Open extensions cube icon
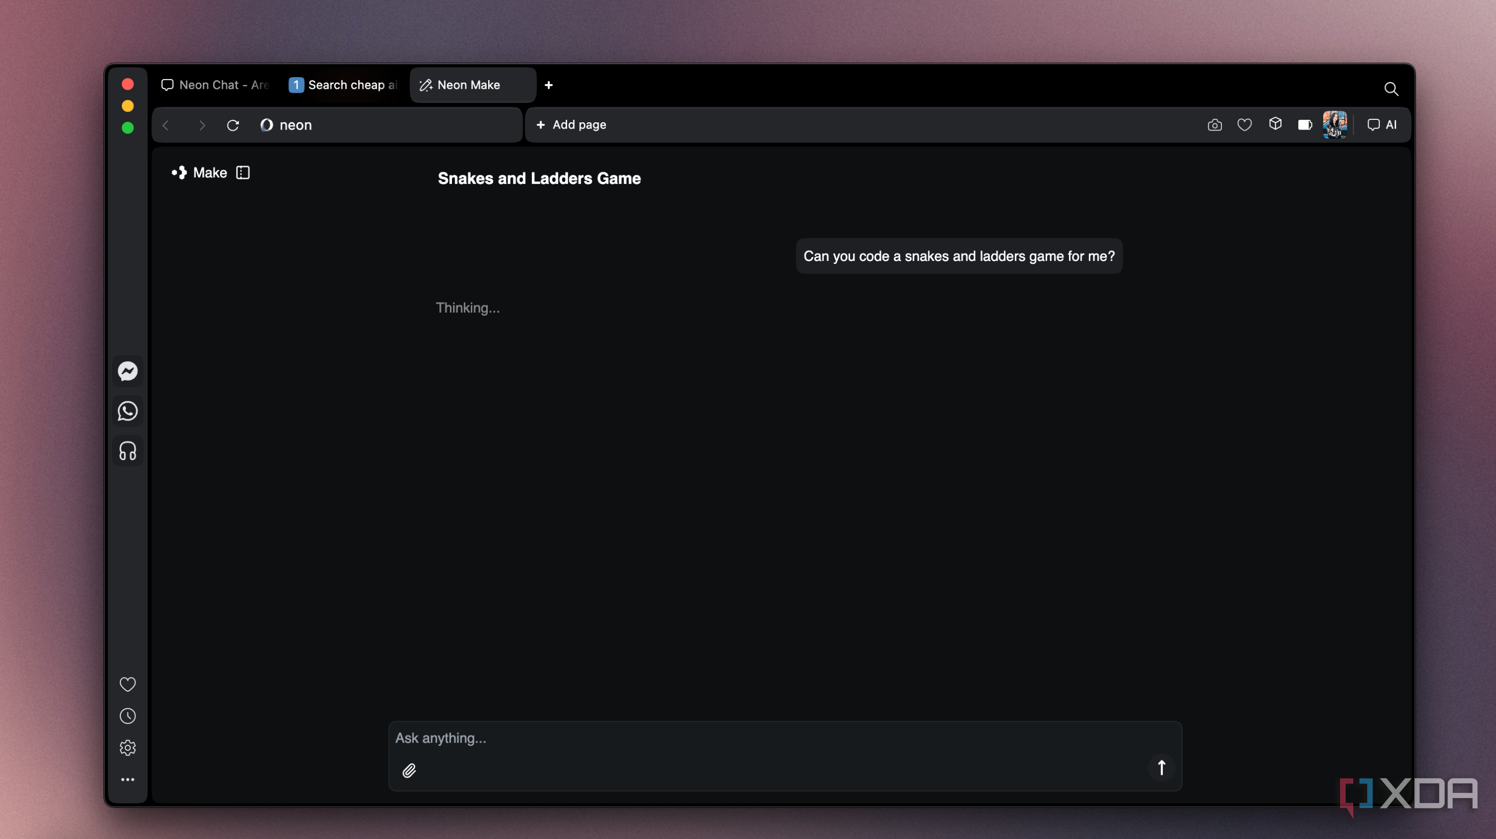Screen dimensions: 1496x839 point(1275,124)
